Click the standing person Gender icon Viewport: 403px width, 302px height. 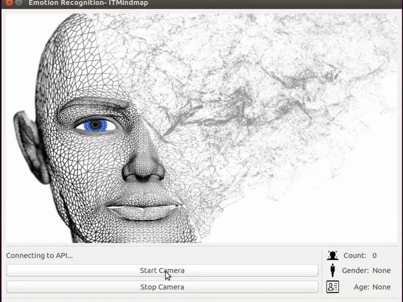click(332, 271)
